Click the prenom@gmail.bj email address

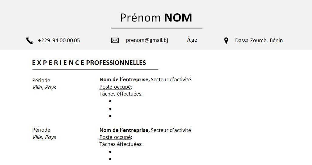[147, 40]
